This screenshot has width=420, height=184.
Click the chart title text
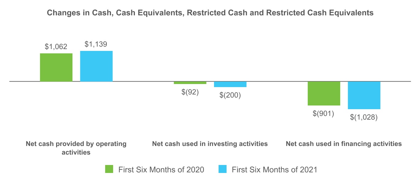click(210, 13)
